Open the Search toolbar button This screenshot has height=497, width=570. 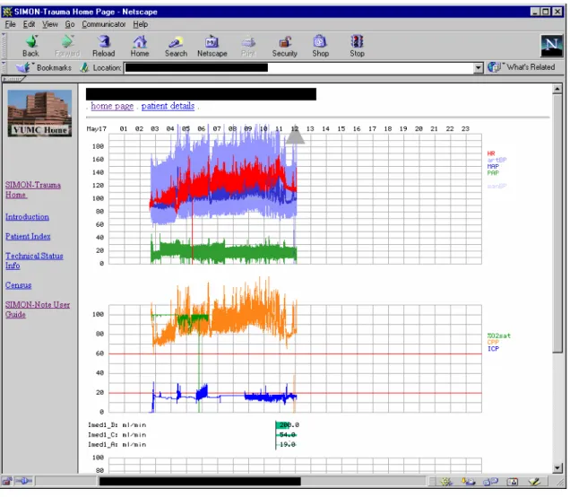(176, 46)
